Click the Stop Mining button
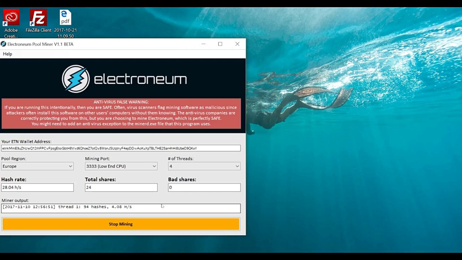This screenshot has height=260, width=462. (121, 224)
